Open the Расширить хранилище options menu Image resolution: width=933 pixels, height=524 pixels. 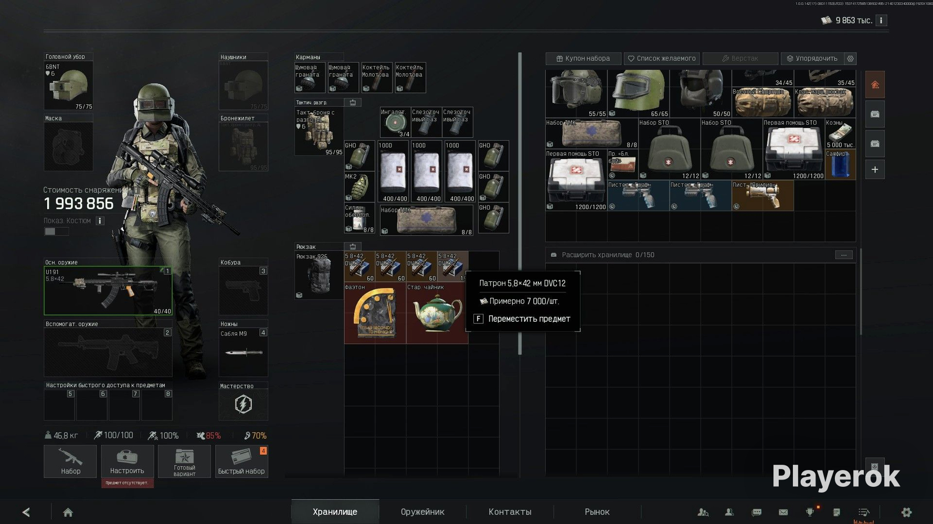click(844, 255)
